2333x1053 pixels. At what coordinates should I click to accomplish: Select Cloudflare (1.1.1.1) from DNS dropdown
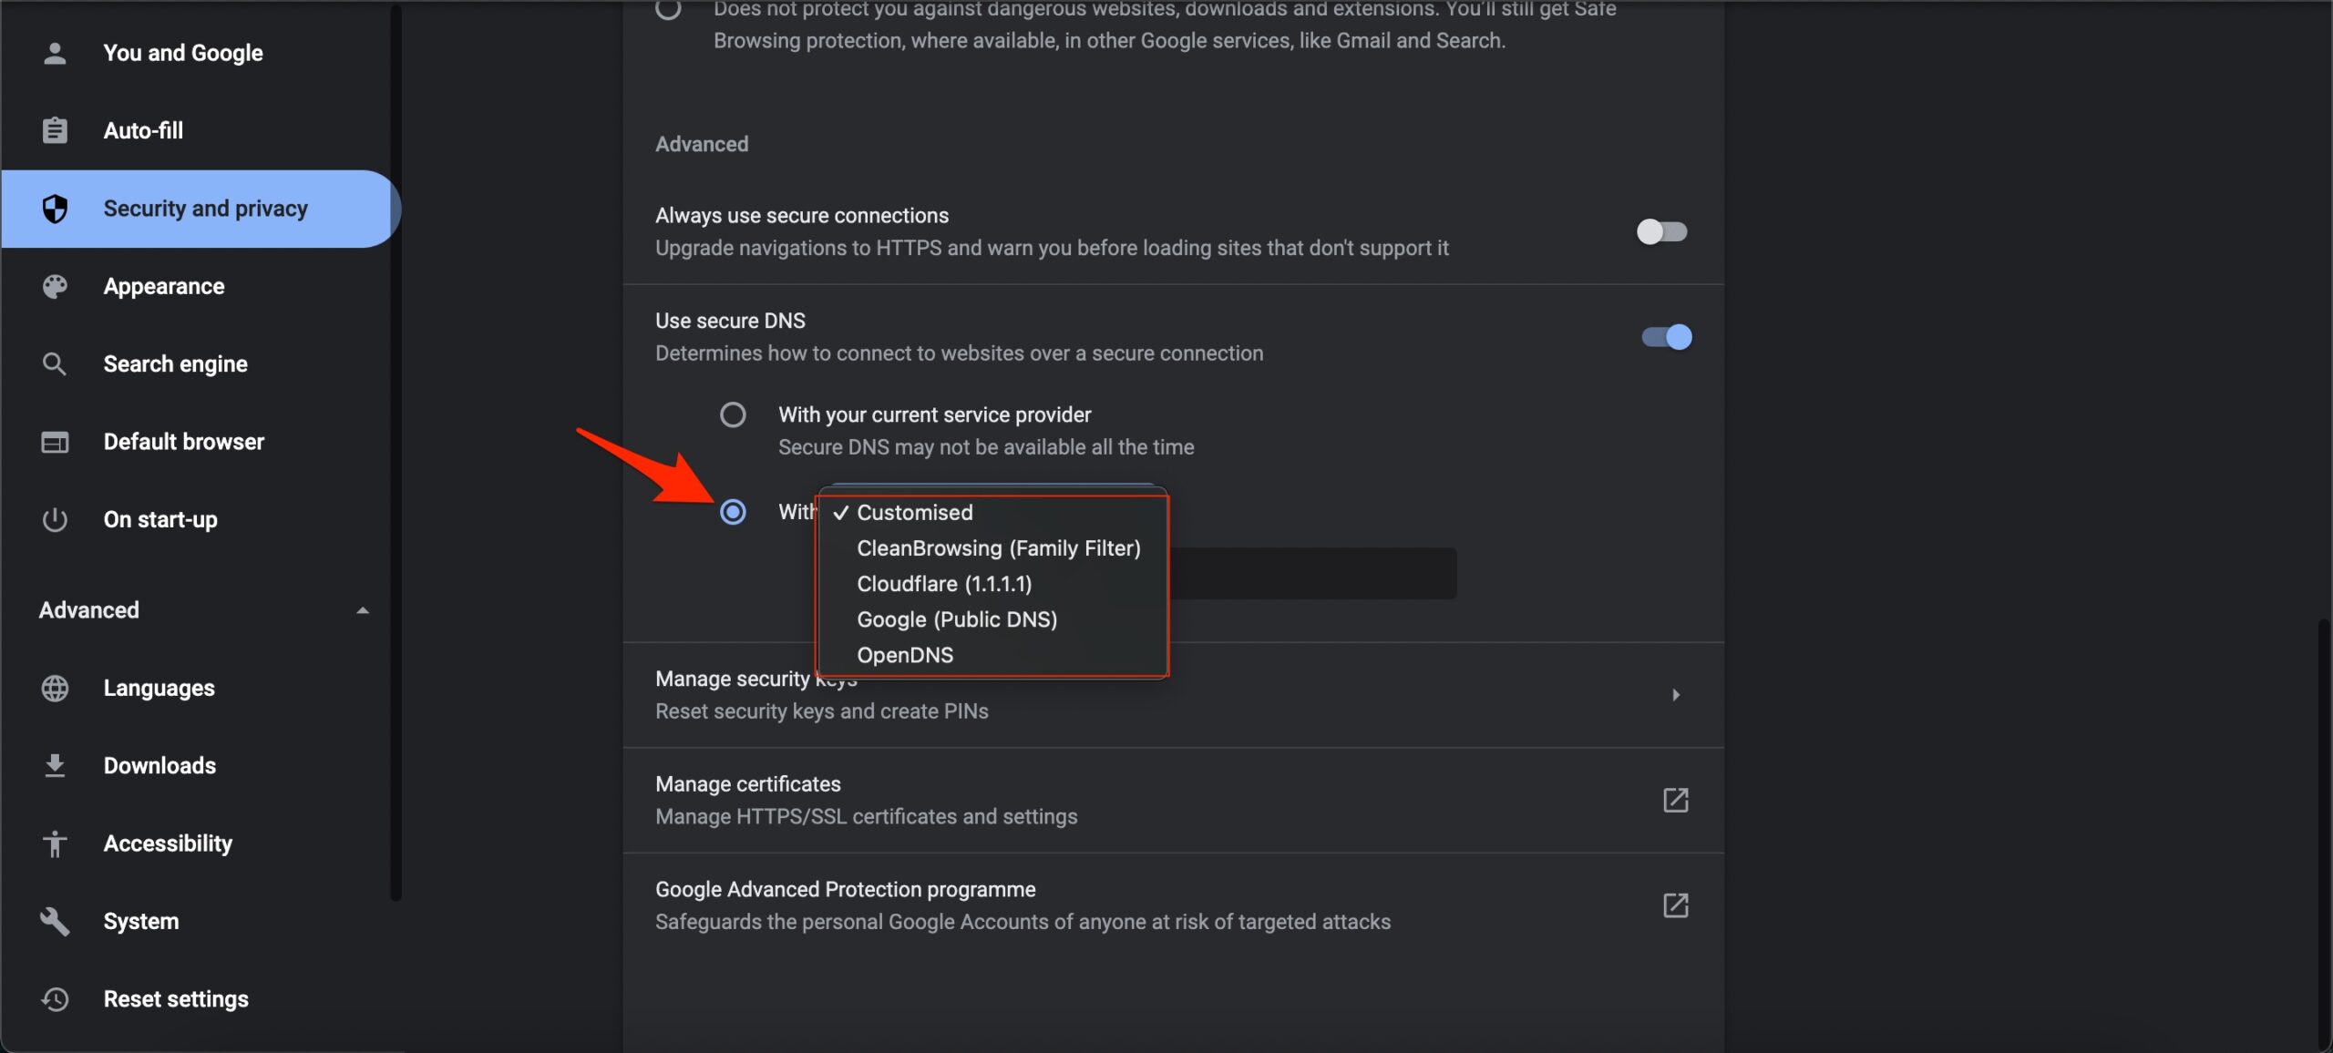(941, 583)
